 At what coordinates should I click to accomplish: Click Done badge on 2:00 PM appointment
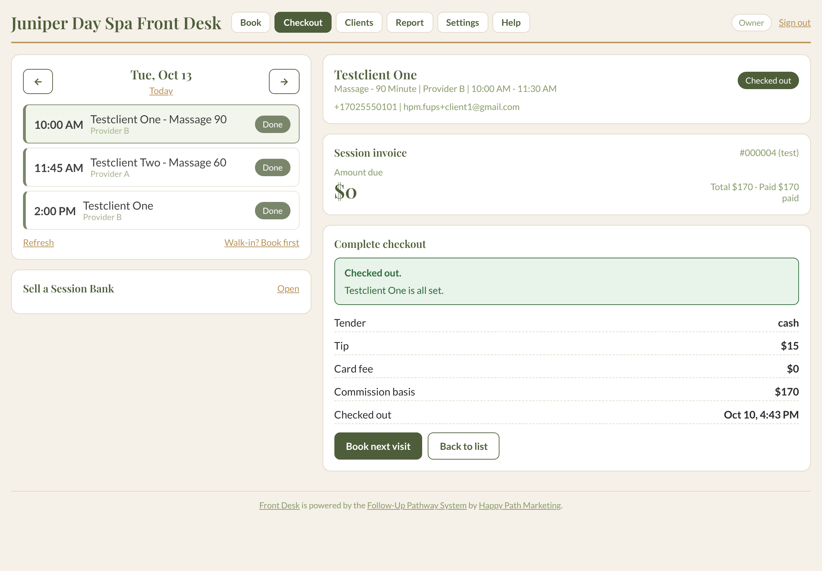tap(273, 211)
